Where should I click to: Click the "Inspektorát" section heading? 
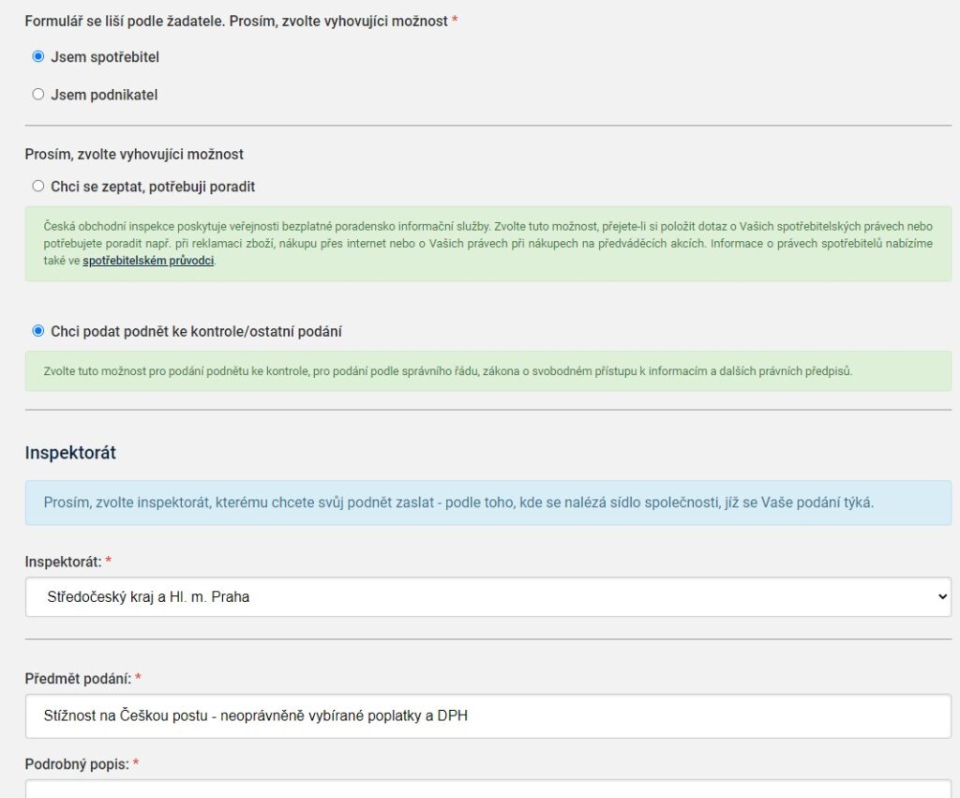(70, 453)
